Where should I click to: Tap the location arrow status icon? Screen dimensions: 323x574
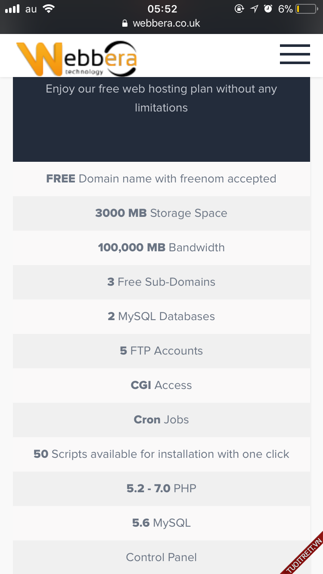pos(255,9)
